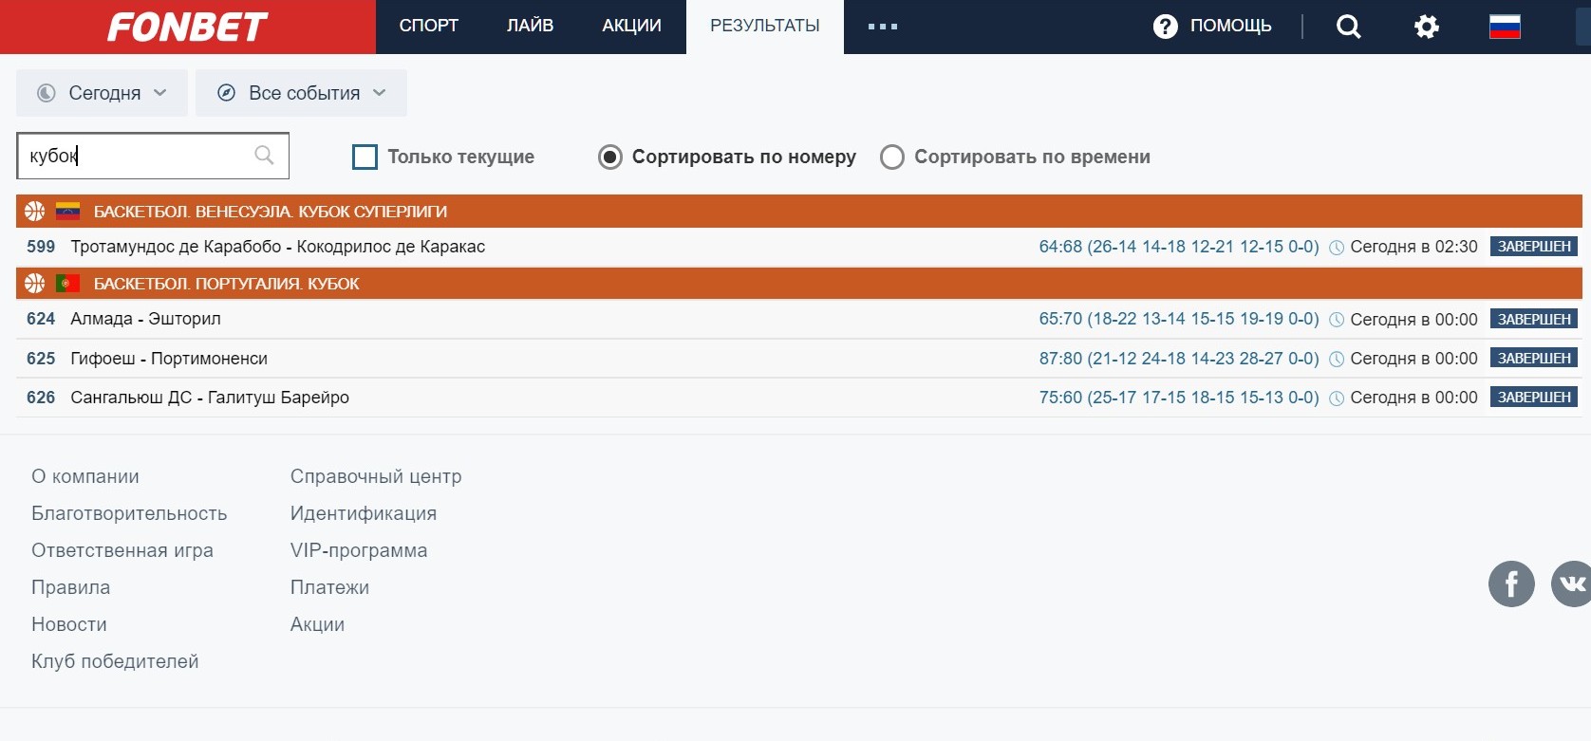The width and height of the screenshot is (1591, 741).
Task: Switch to the 'Лайв' tab
Action: (530, 26)
